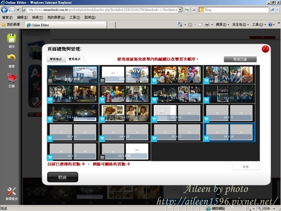
Task: Click the yellow undo arrow icon
Action: pyautogui.click(x=11, y=58)
